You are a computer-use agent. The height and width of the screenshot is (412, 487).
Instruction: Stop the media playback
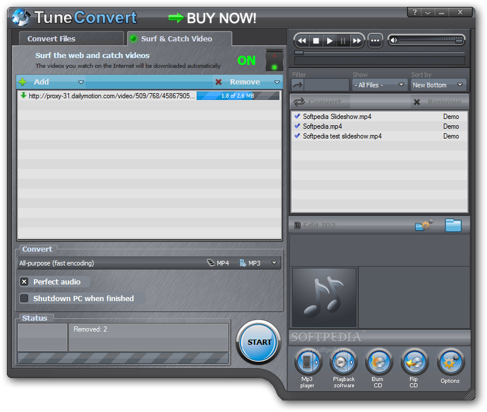pyautogui.click(x=316, y=41)
